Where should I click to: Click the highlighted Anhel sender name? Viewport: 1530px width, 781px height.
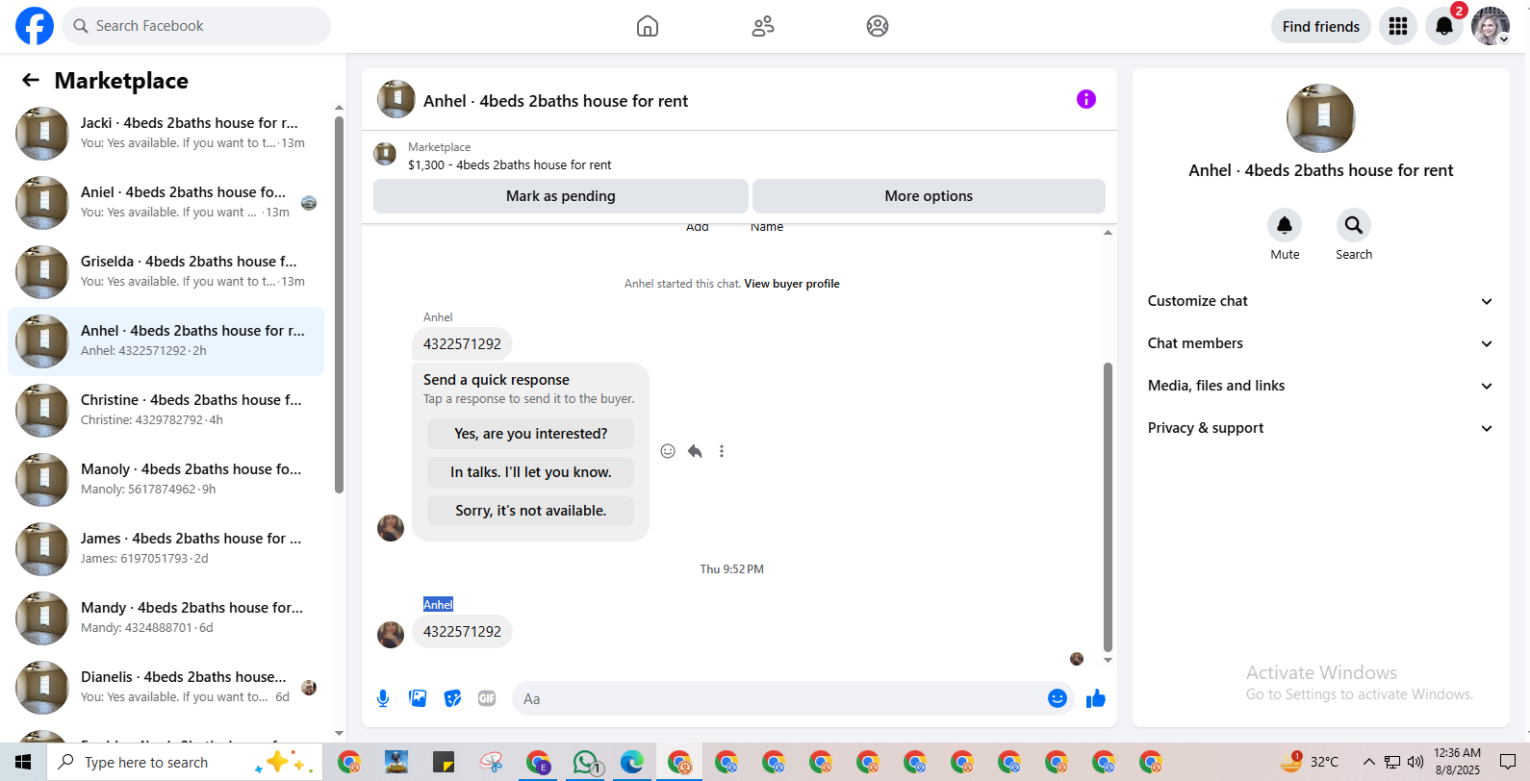[x=438, y=605]
